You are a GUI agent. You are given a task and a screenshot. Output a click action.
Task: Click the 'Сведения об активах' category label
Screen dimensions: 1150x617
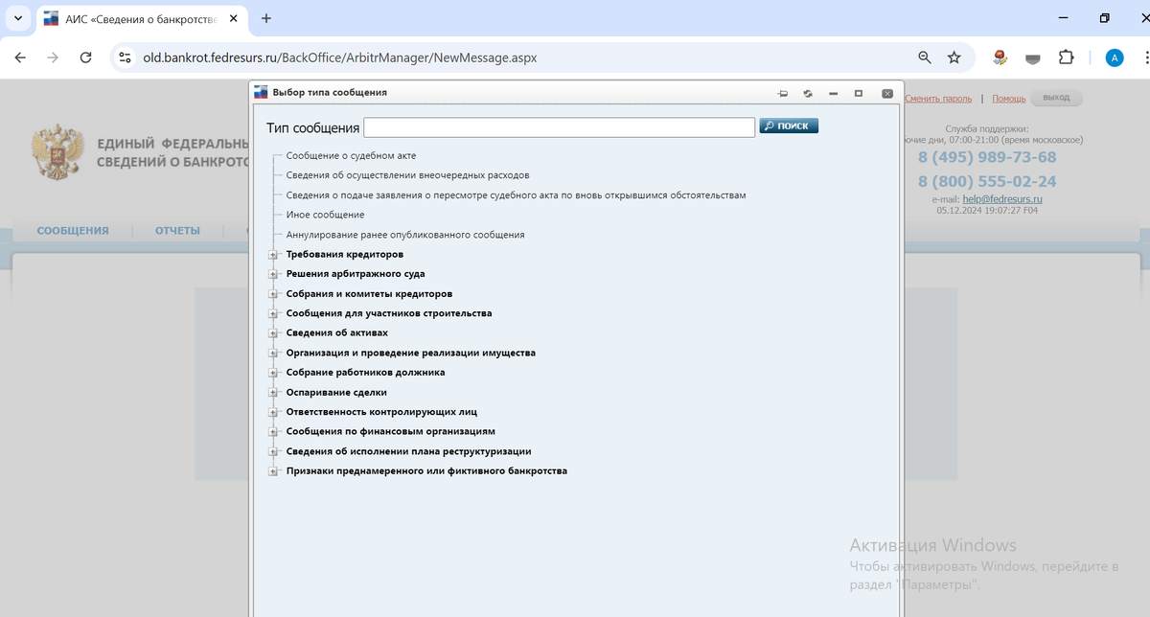[x=337, y=333]
